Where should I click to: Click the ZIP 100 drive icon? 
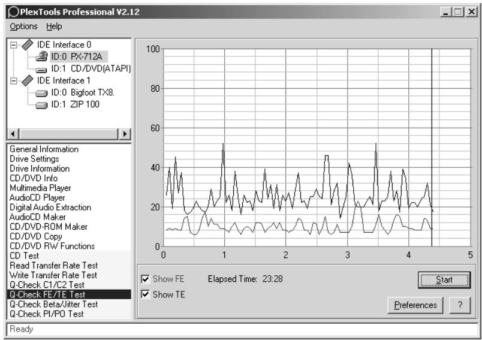pyautogui.click(x=41, y=105)
